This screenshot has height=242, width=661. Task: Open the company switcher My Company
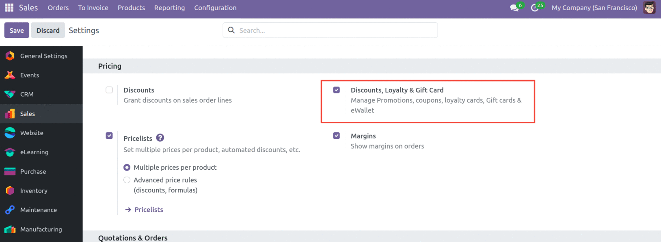coord(594,8)
